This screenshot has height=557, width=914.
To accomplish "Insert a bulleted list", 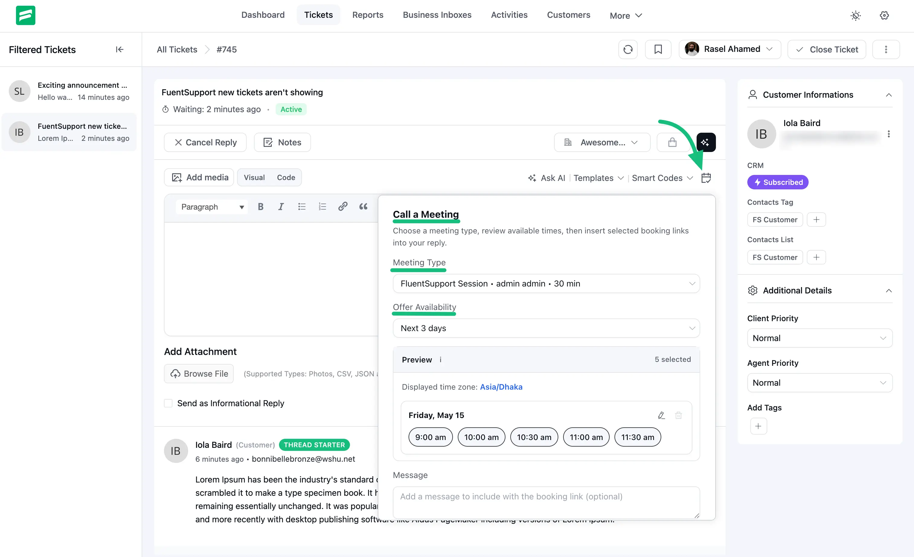I will [302, 207].
